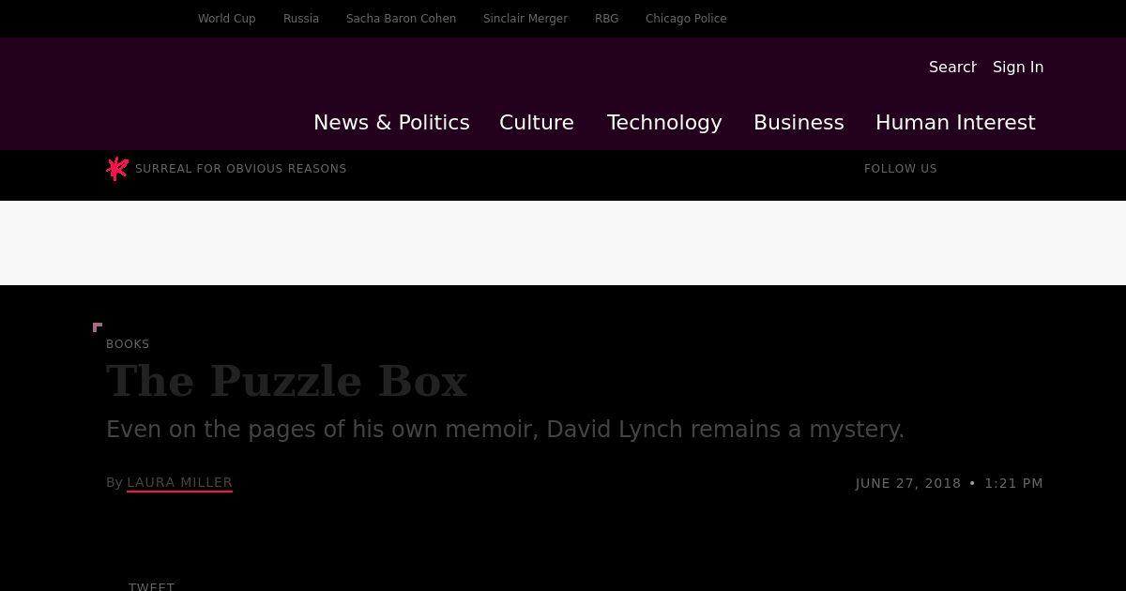
Task: Open the RBG topic link
Action: pyautogui.click(x=607, y=19)
